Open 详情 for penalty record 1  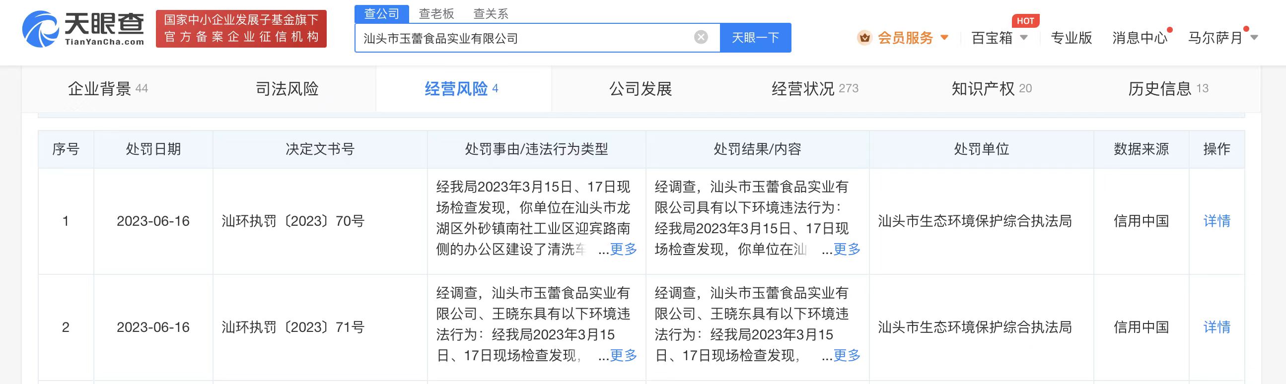[x=1216, y=221]
